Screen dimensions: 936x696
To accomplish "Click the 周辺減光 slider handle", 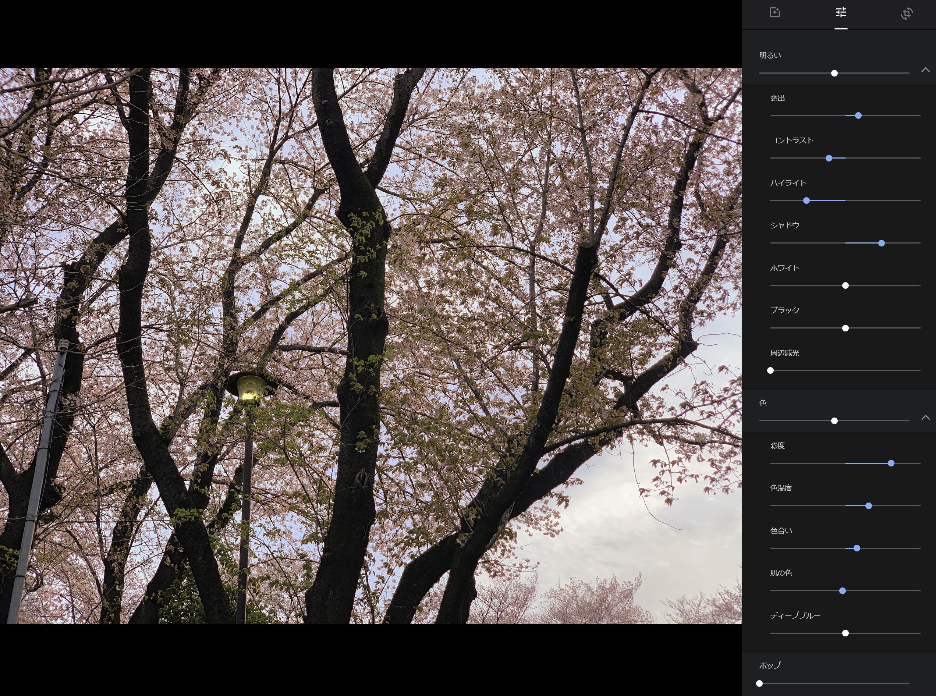I will 770,371.
